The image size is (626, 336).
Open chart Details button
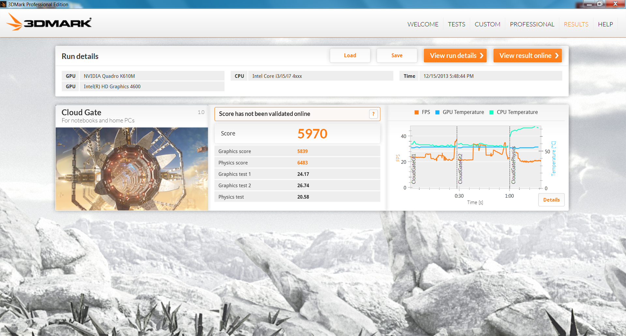[551, 200]
